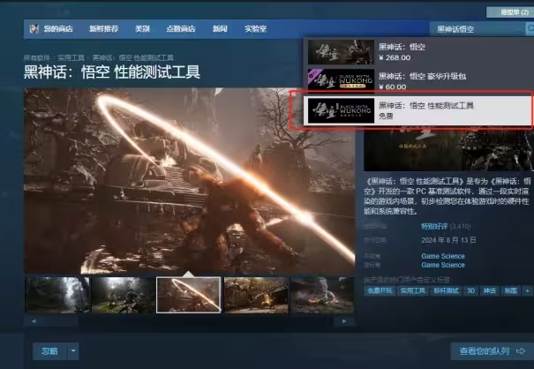This screenshot has width=534, height=369.
Task: Click the magnifier search icon
Action: coord(530,29)
